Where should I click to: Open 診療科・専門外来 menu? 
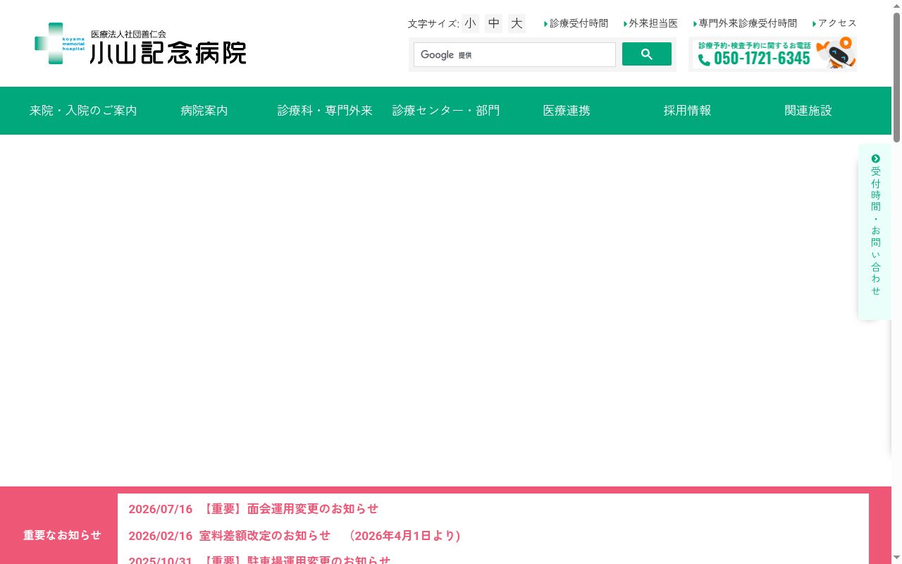325,111
